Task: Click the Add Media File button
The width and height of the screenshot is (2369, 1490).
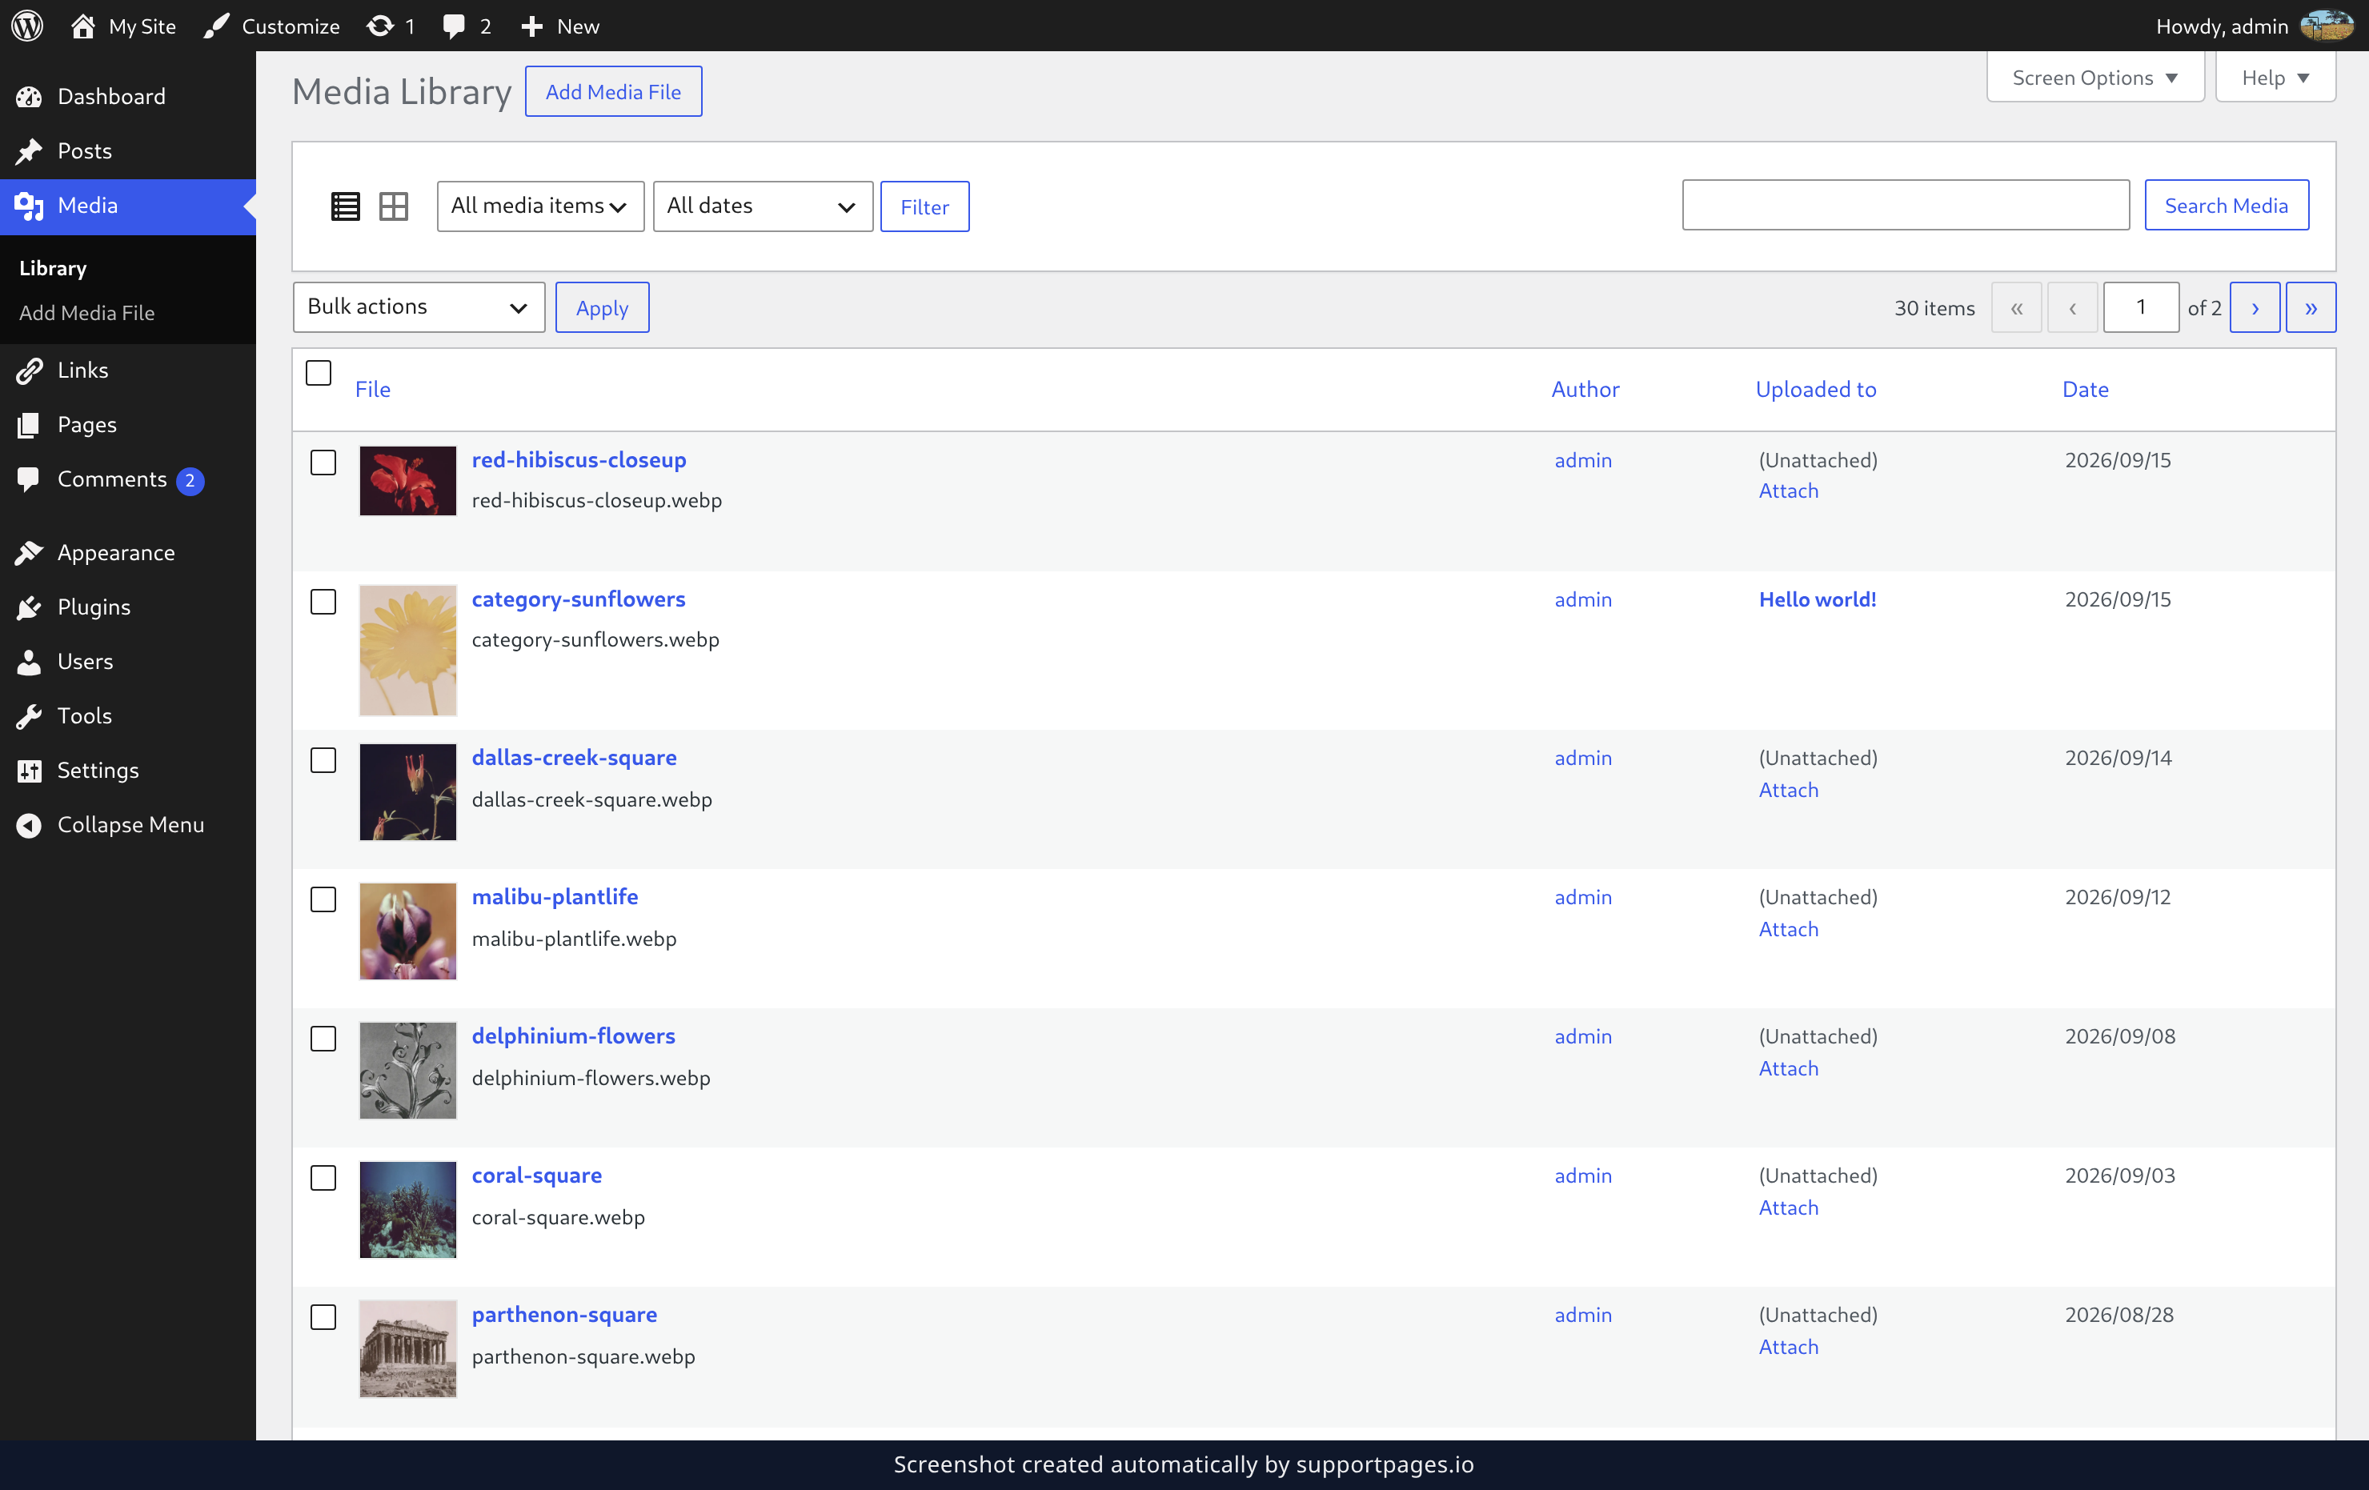Action: click(613, 91)
